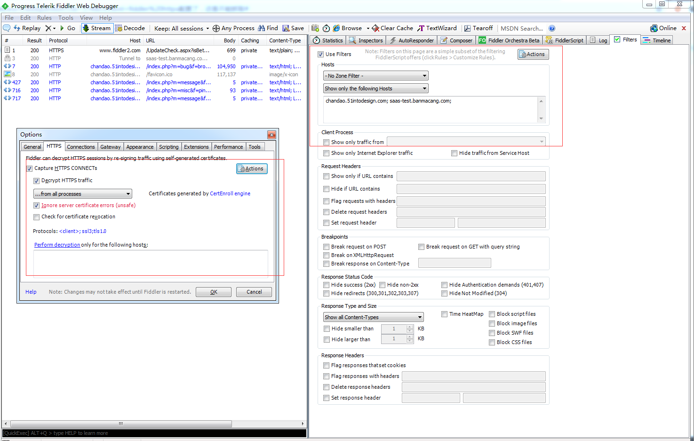Image resolution: width=694 pixels, height=441 pixels.
Task: Open the File menu
Action: click(9, 17)
